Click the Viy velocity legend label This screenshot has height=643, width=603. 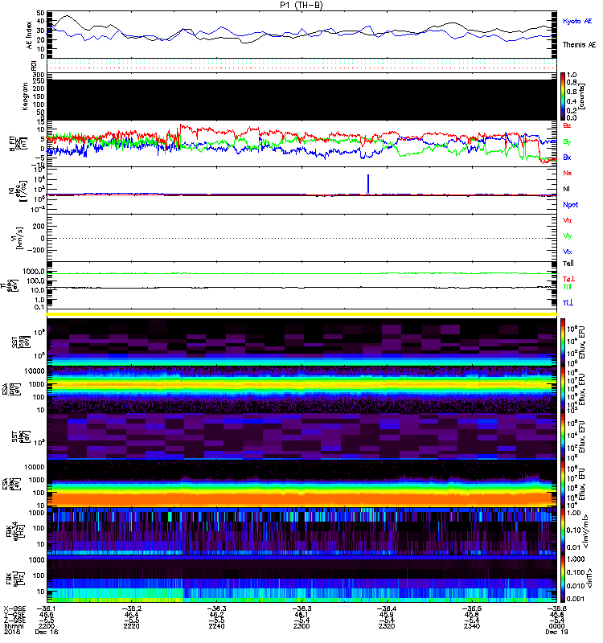pyautogui.click(x=568, y=236)
